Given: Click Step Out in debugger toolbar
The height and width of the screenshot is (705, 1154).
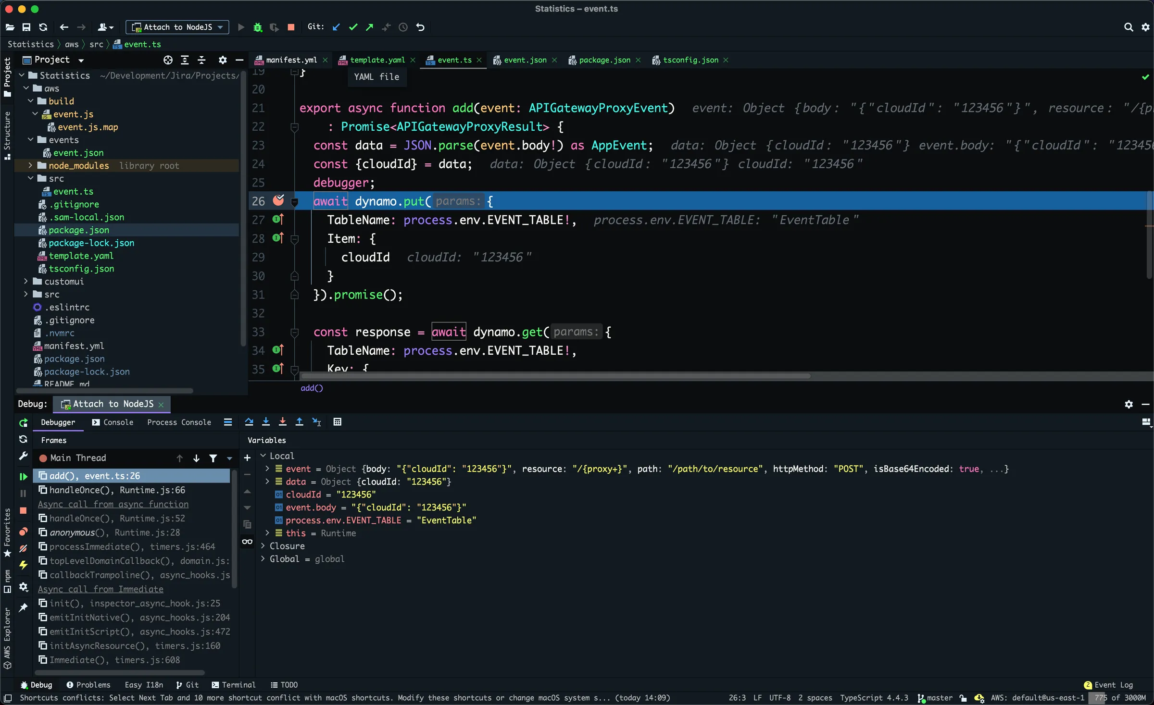Looking at the screenshot, I should 299,422.
